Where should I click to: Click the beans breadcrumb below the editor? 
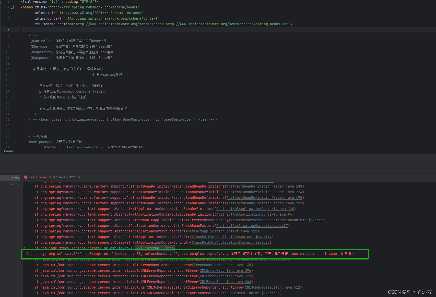click(9, 151)
